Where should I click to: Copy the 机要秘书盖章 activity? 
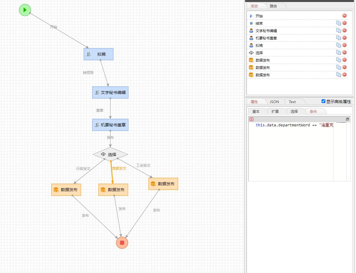[339, 38]
